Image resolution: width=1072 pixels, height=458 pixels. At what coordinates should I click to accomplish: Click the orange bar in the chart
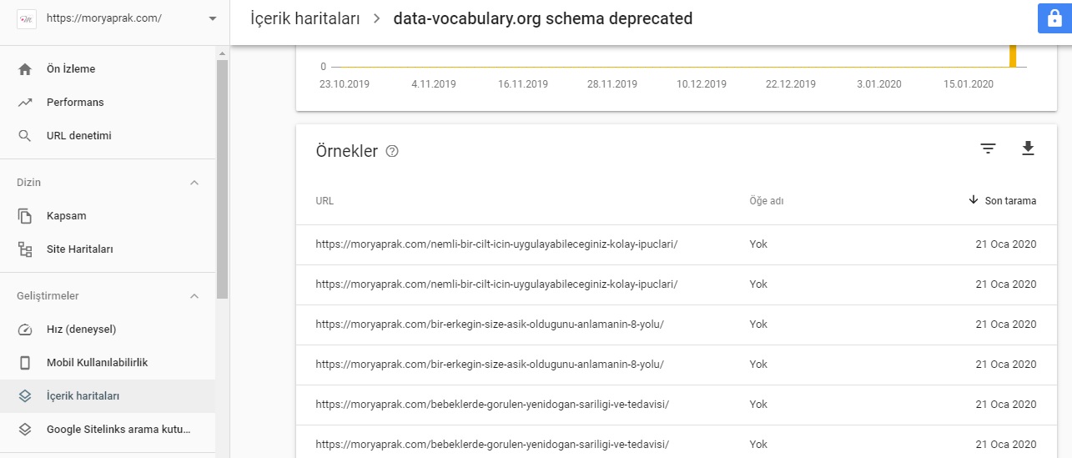1013,56
